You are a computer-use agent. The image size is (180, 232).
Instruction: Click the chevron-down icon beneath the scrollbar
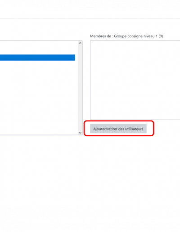pos(80,133)
